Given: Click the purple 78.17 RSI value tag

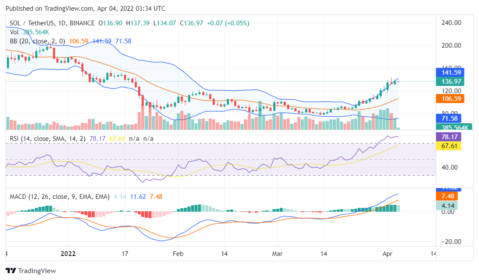Looking at the screenshot, I should click(x=448, y=137).
